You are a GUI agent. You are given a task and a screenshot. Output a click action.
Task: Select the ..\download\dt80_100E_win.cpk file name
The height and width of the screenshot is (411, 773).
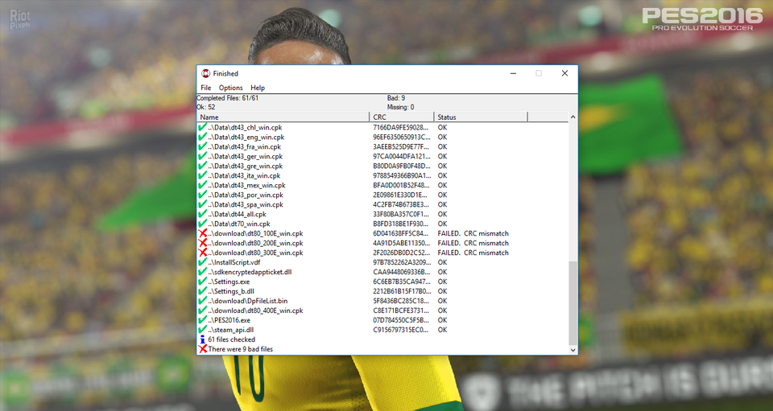pyautogui.click(x=255, y=233)
